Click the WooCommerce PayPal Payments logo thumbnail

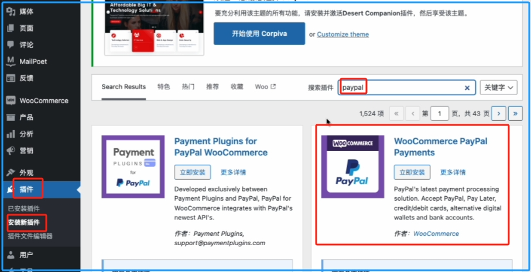pyautogui.click(x=352, y=167)
